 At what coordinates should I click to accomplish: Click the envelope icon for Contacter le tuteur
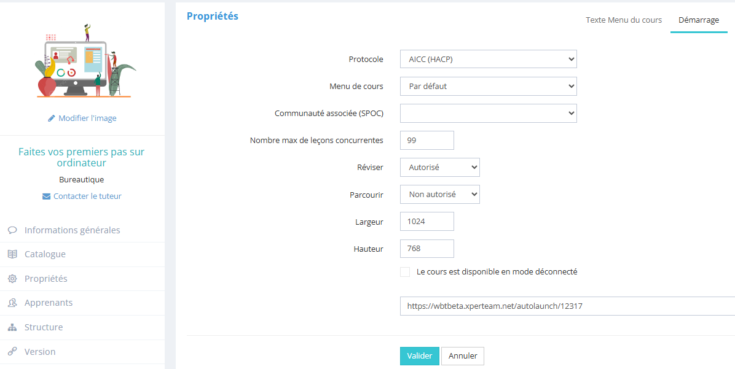(47, 196)
